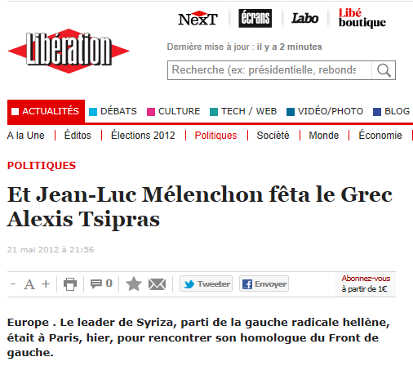This screenshot has width=413, height=366.
Task: Open the Monde submenu
Action: point(324,136)
